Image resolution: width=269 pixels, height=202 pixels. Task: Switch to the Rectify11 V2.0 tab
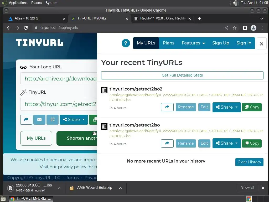pyautogui.click(x=162, y=19)
